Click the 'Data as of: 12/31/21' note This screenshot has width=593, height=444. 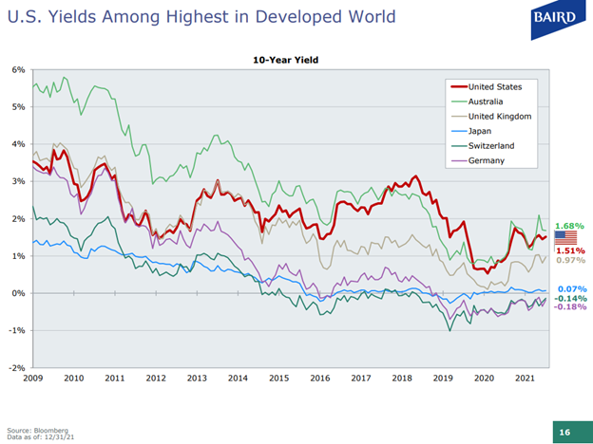point(41,436)
